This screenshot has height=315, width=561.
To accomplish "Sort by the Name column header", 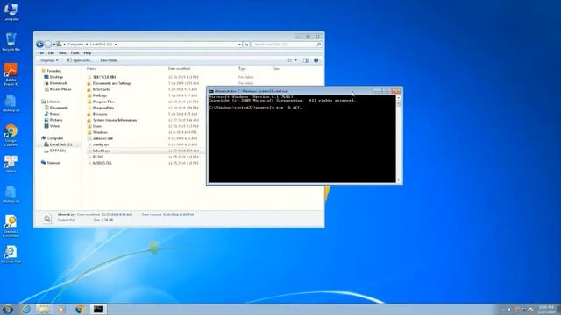I will [91, 68].
